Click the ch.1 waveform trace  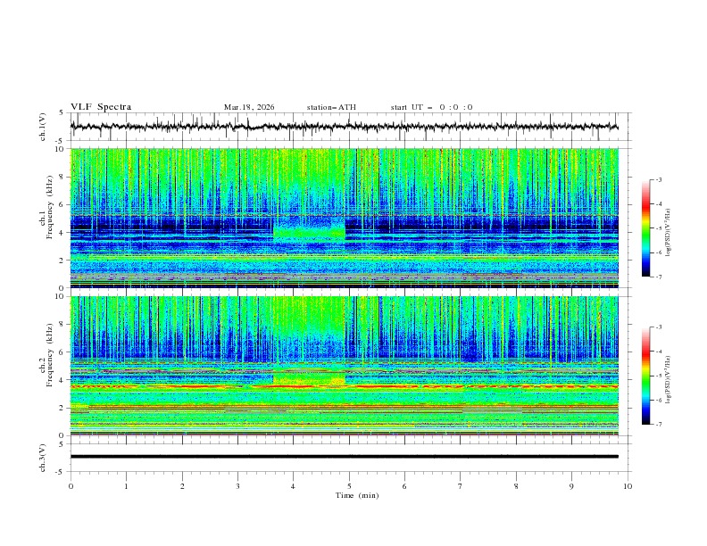(344, 127)
